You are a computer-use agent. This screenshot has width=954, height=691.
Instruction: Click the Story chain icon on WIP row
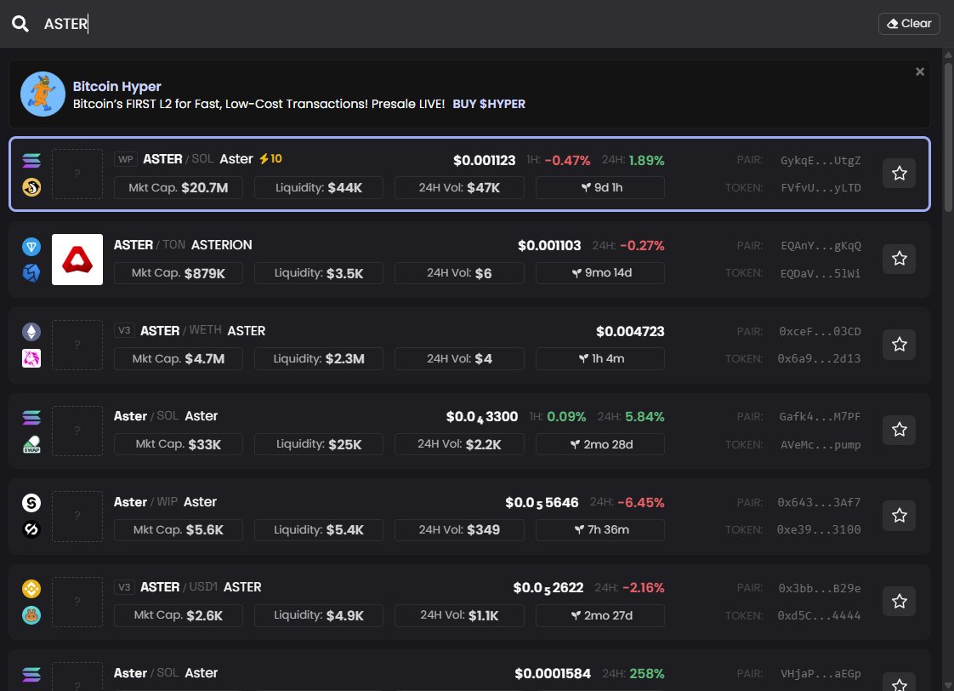pyautogui.click(x=31, y=502)
